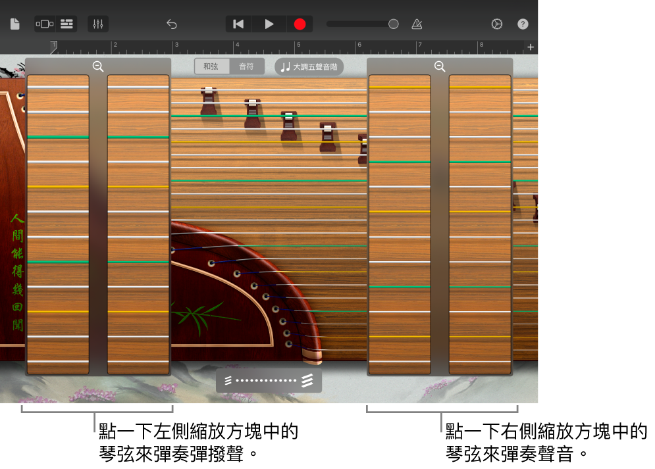655x469 pixels.
Task: Toggle the metronome
Action: pos(417,24)
